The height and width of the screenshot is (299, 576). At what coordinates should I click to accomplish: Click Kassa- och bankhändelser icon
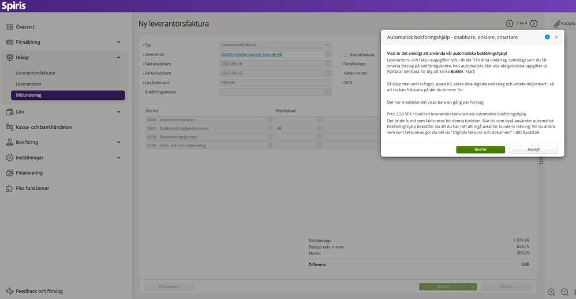10,127
